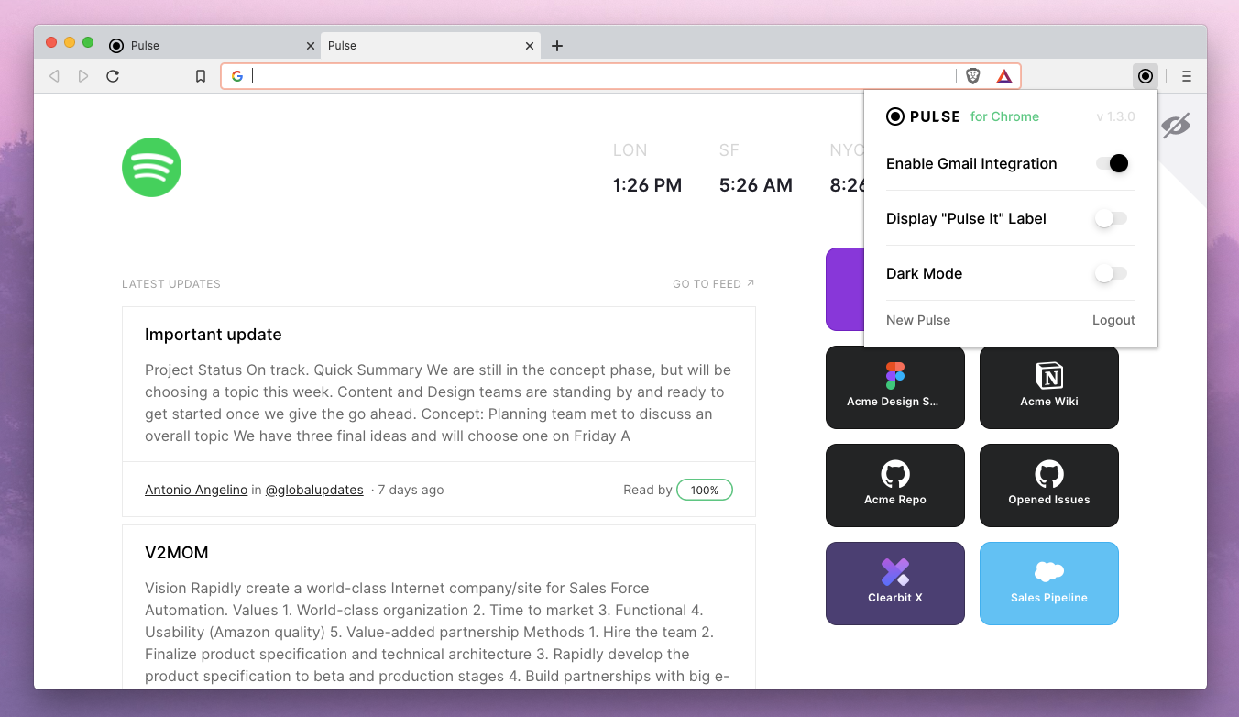Open the Acme Repo GitHub tile
Image resolution: width=1239 pixels, height=717 pixels.
(x=894, y=485)
